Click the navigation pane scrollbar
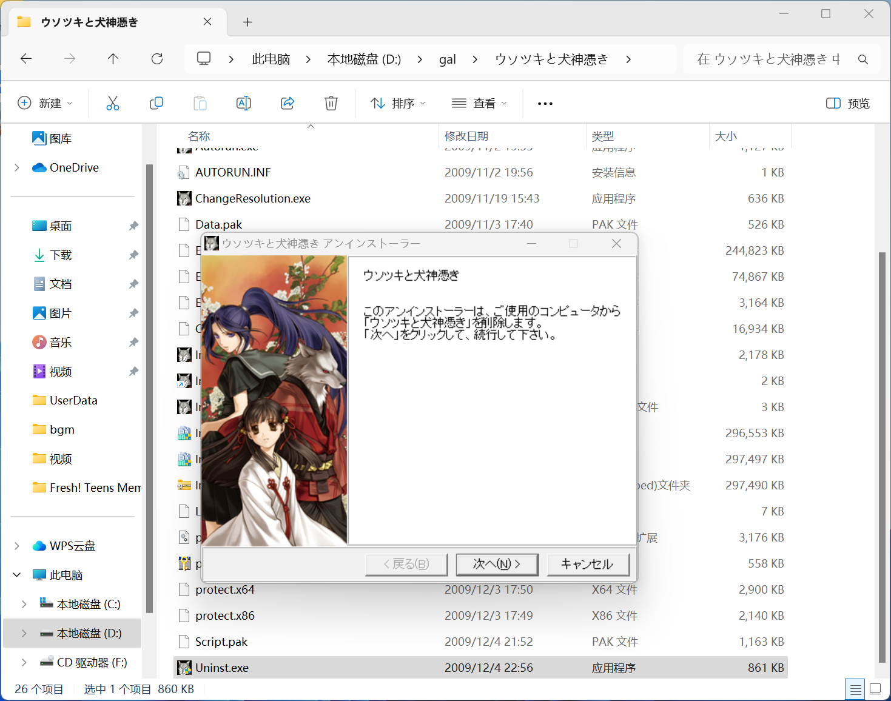 (x=149, y=388)
